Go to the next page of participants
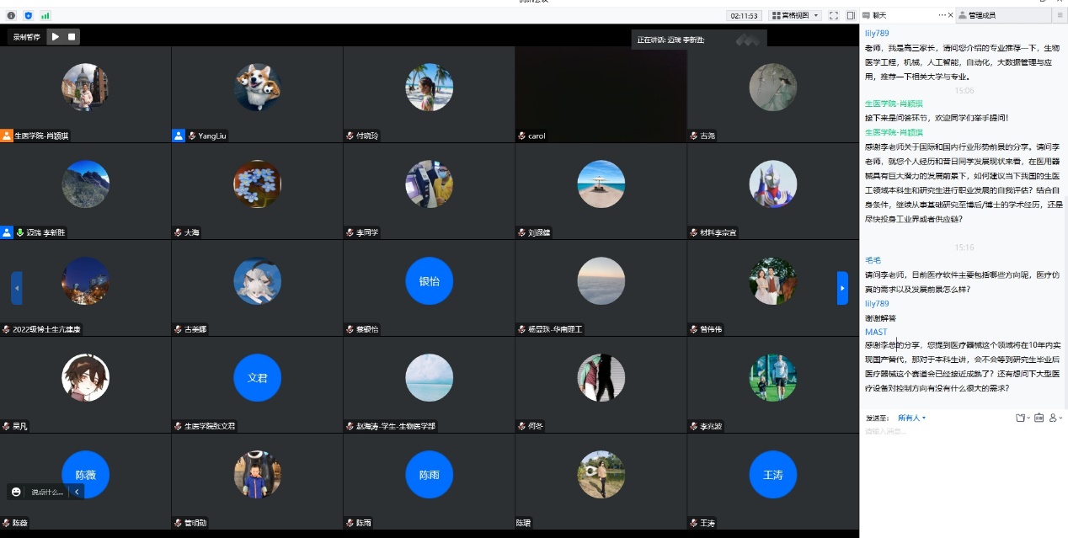 click(842, 288)
